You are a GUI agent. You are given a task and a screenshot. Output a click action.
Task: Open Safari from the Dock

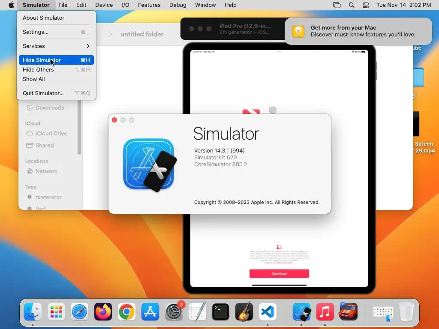79,312
